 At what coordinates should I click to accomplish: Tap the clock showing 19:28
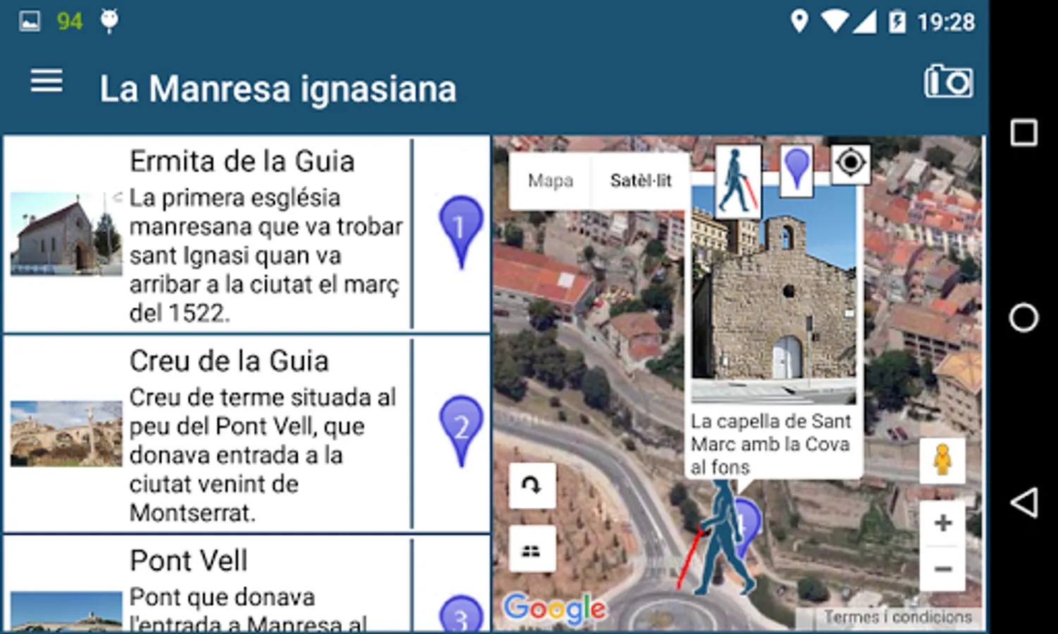[946, 23]
